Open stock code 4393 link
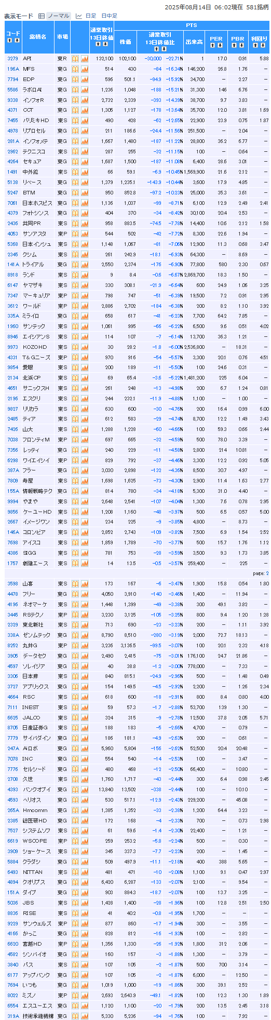The width and height of the screenshot is (271, 1020). (13, 789)
